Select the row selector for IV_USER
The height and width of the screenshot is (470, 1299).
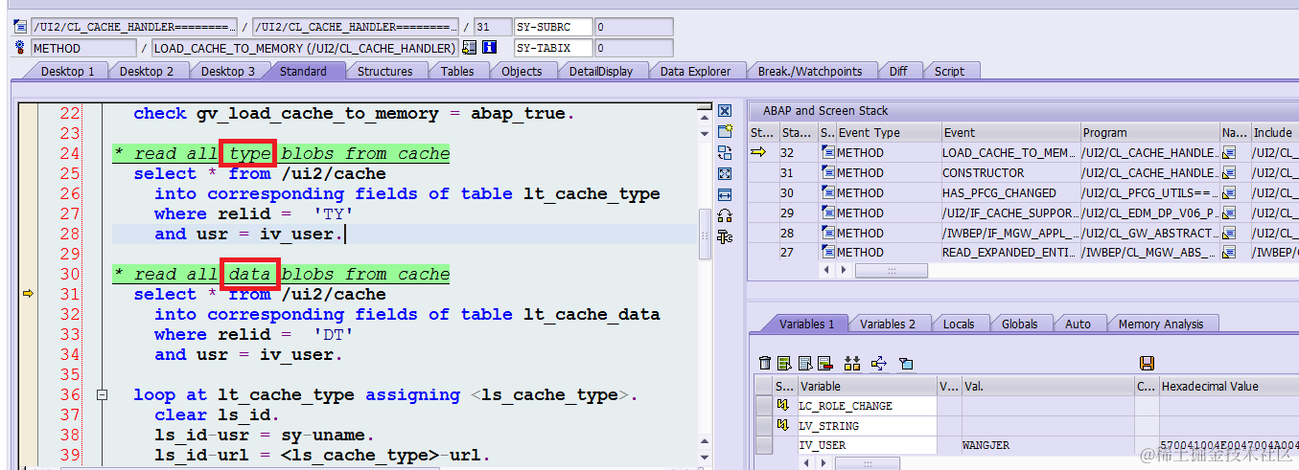(764, 445)
